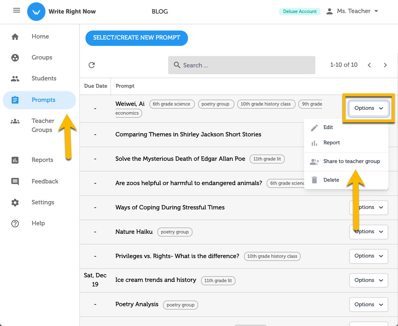Click the Write Right Now title text
Image resolution: width=398 pixels, height=326 pixels.
72,11
